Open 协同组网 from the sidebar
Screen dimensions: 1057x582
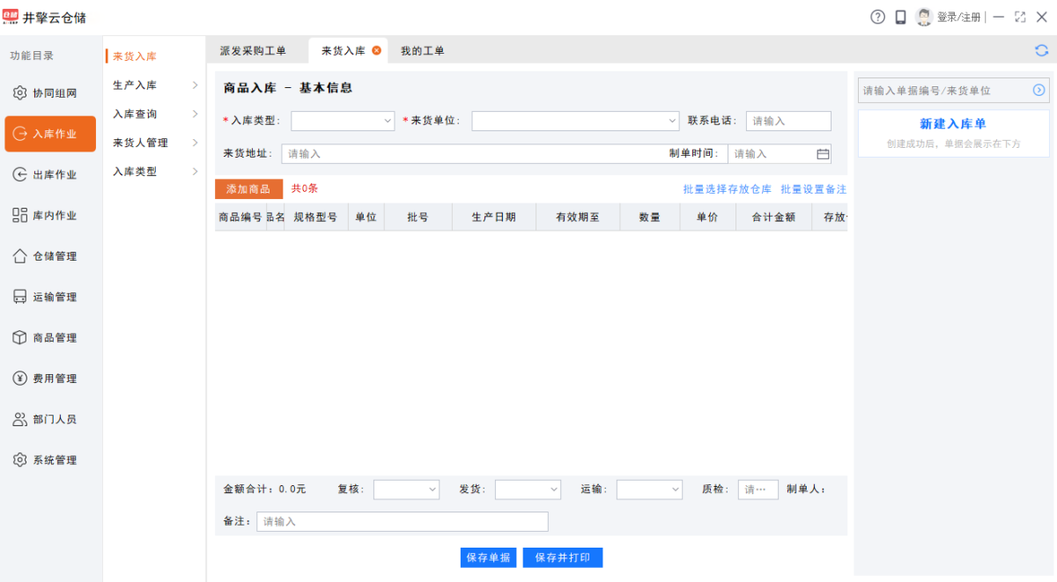[50, 93]
